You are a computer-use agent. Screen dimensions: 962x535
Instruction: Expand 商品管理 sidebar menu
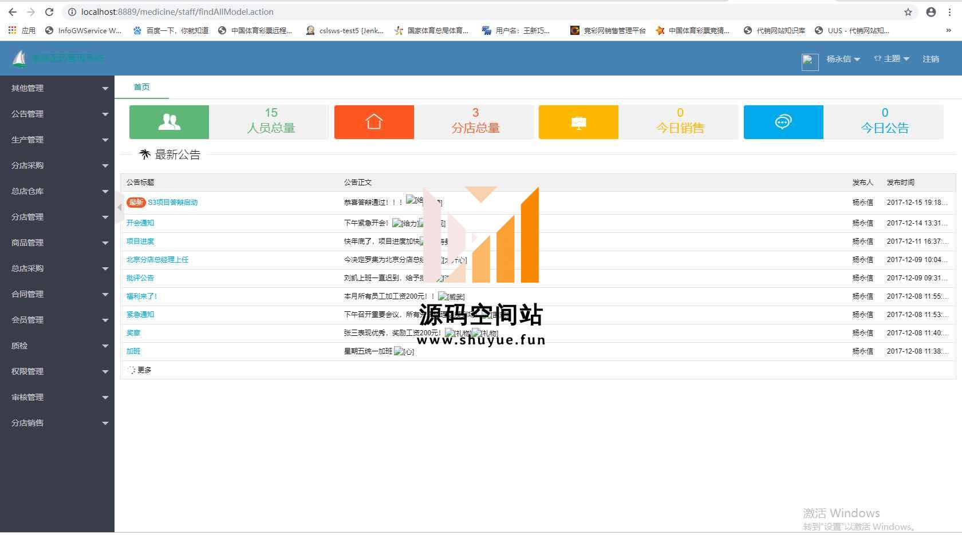57,243
